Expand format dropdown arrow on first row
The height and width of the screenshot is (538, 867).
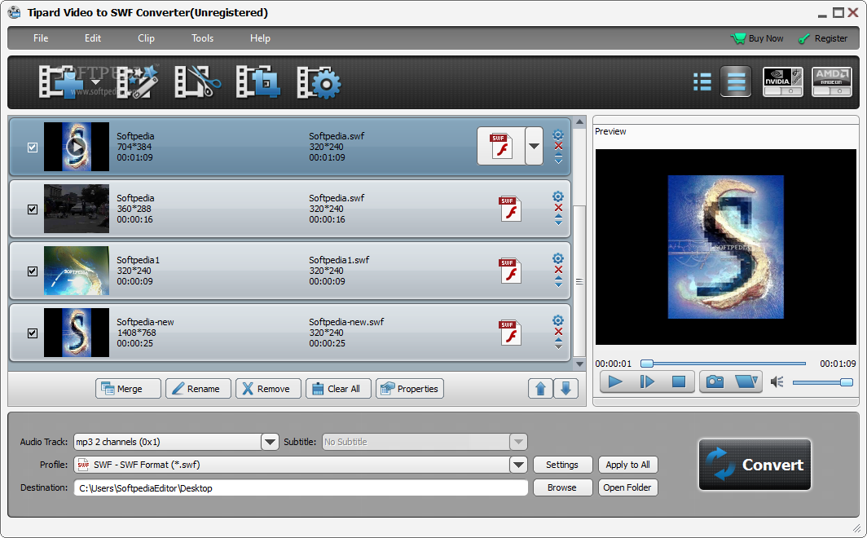coord(535,146)
